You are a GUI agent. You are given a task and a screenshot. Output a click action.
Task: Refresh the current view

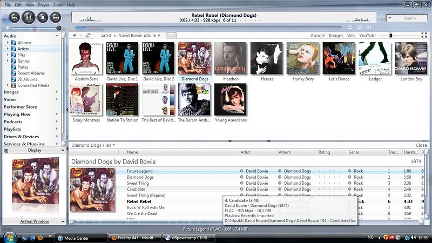[88, 35]
